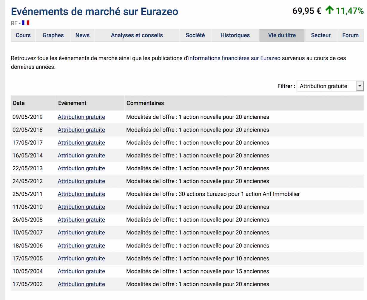Click the Filtrer label

tap(286, 86)
